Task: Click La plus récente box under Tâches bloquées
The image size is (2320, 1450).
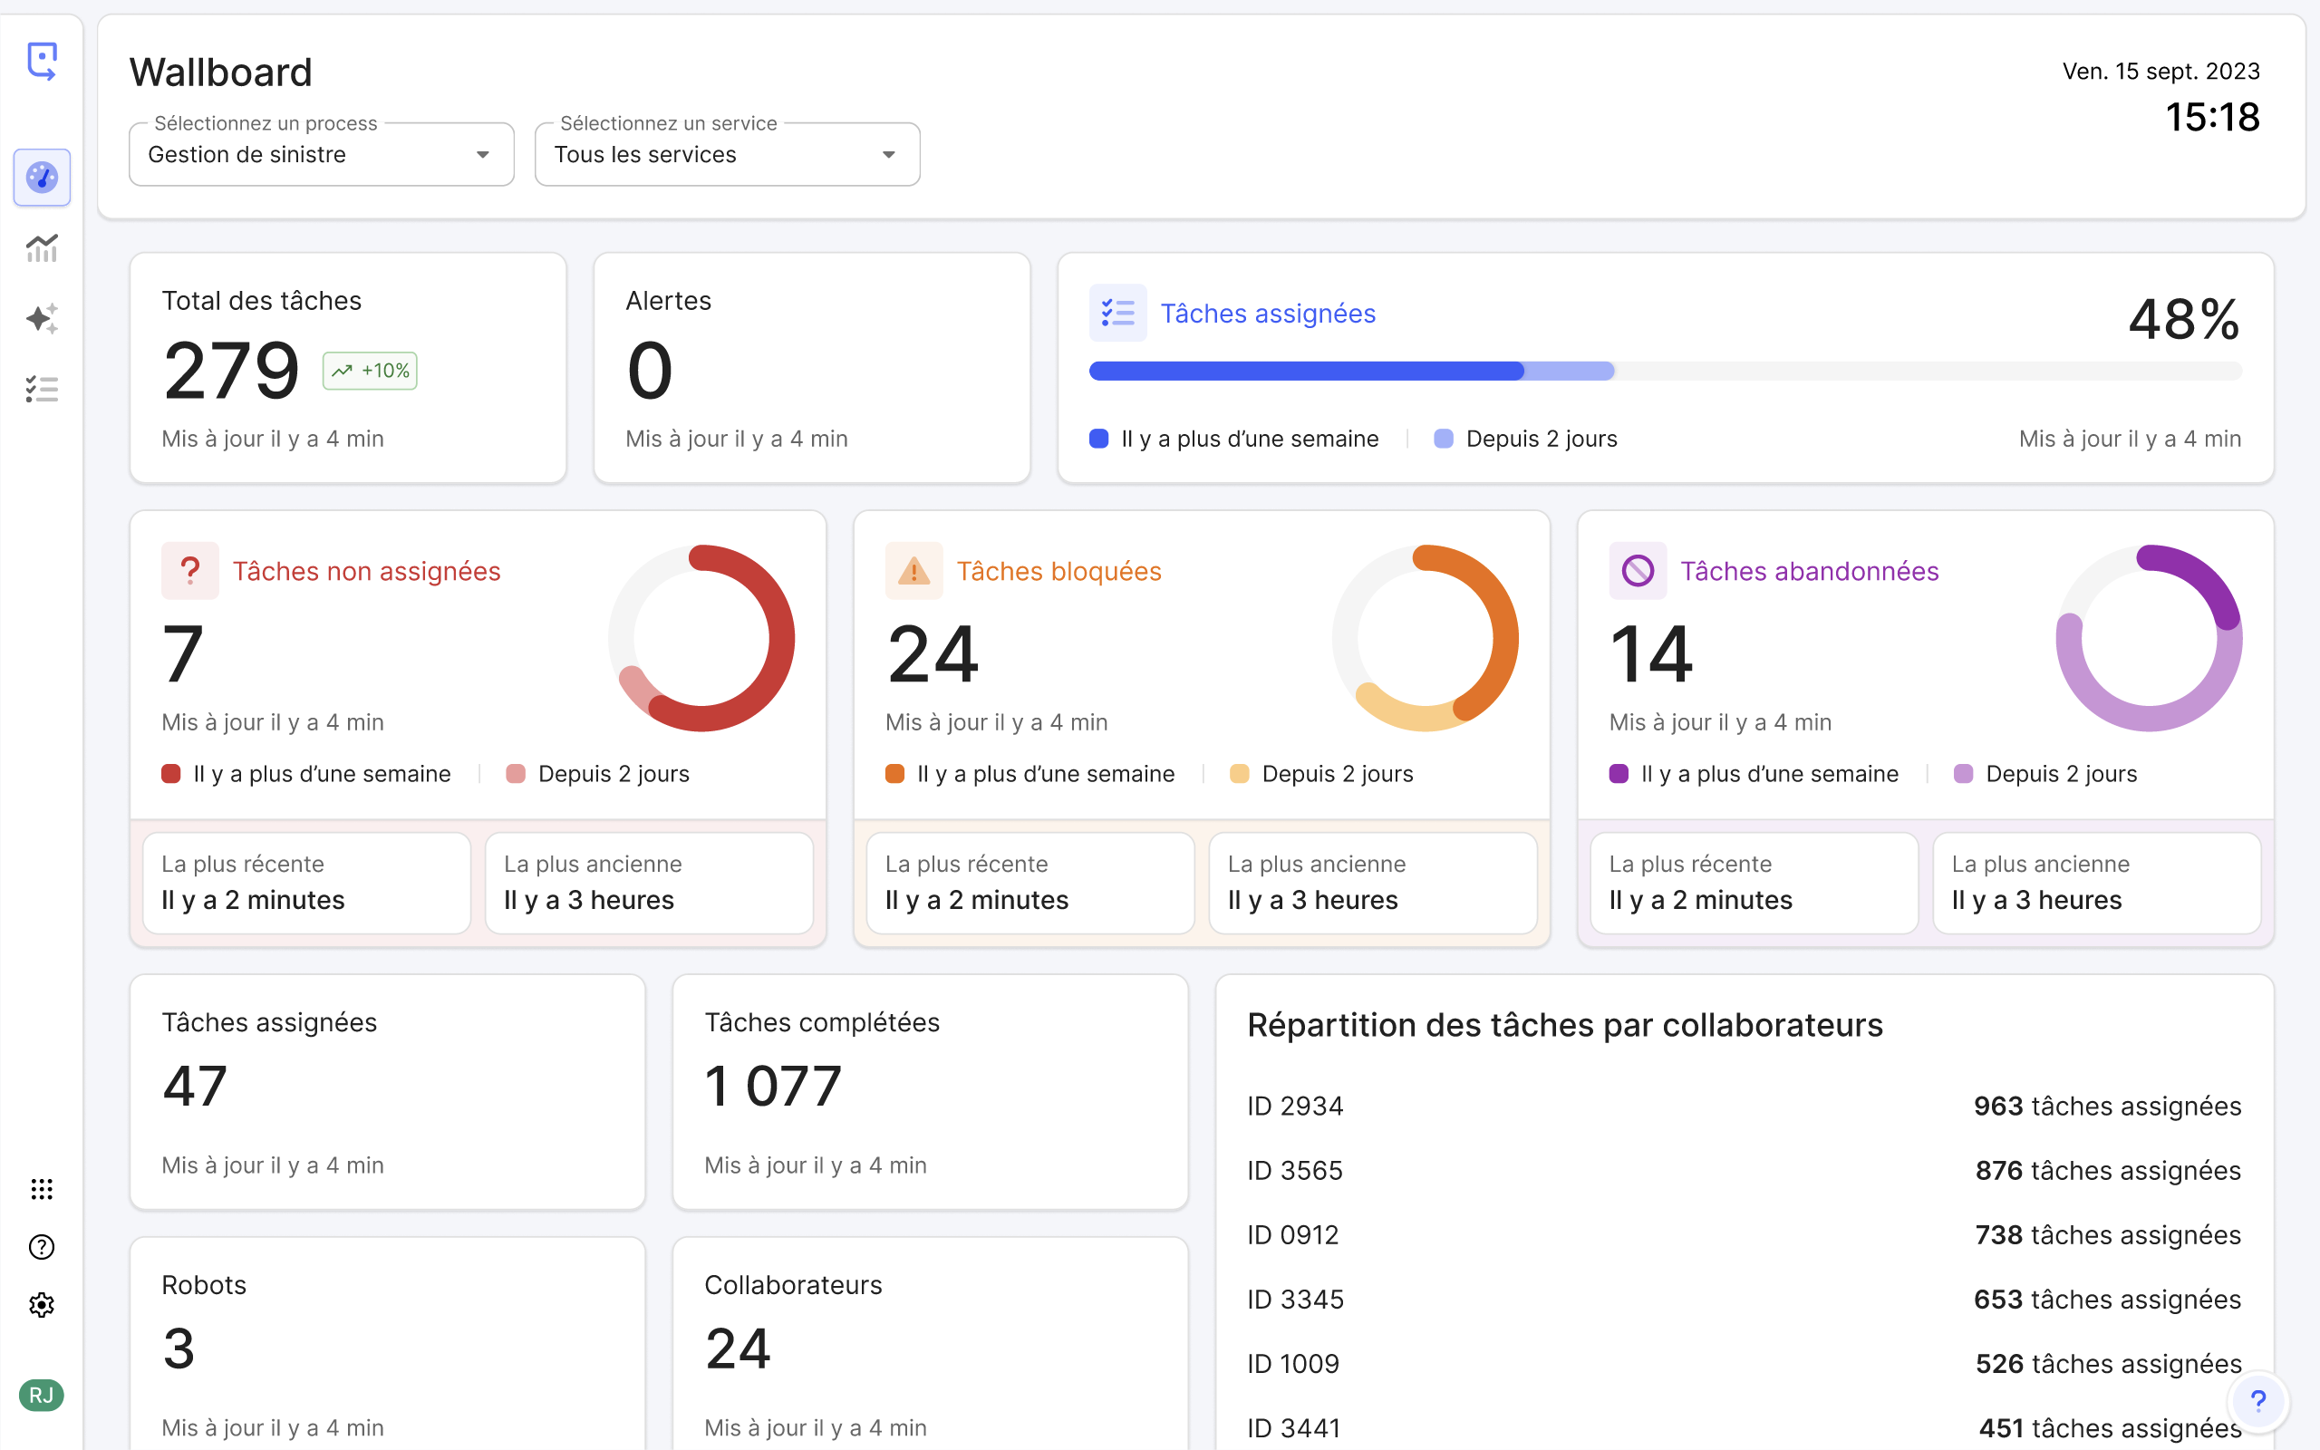Action: click(x=1030, y=884)
